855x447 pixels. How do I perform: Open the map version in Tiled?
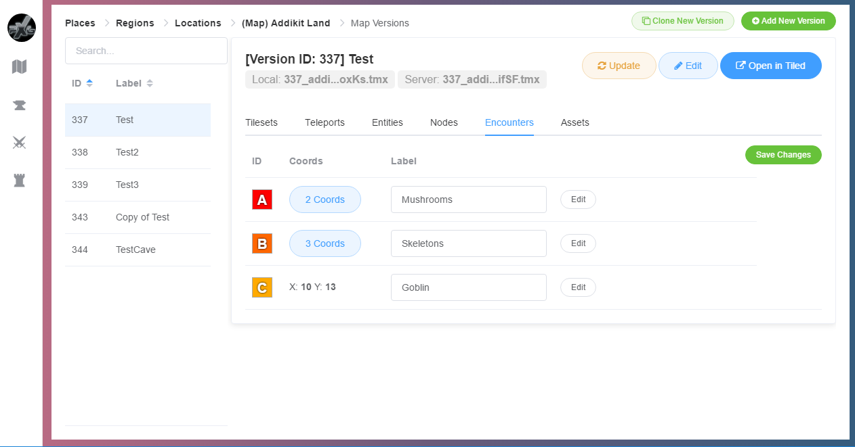click(x=771, y=66)
